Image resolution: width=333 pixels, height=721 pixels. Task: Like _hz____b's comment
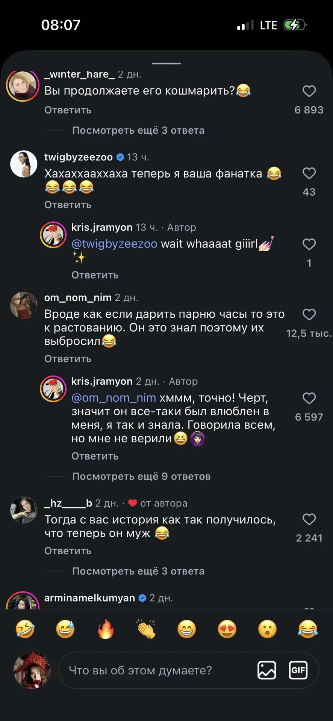309,520
